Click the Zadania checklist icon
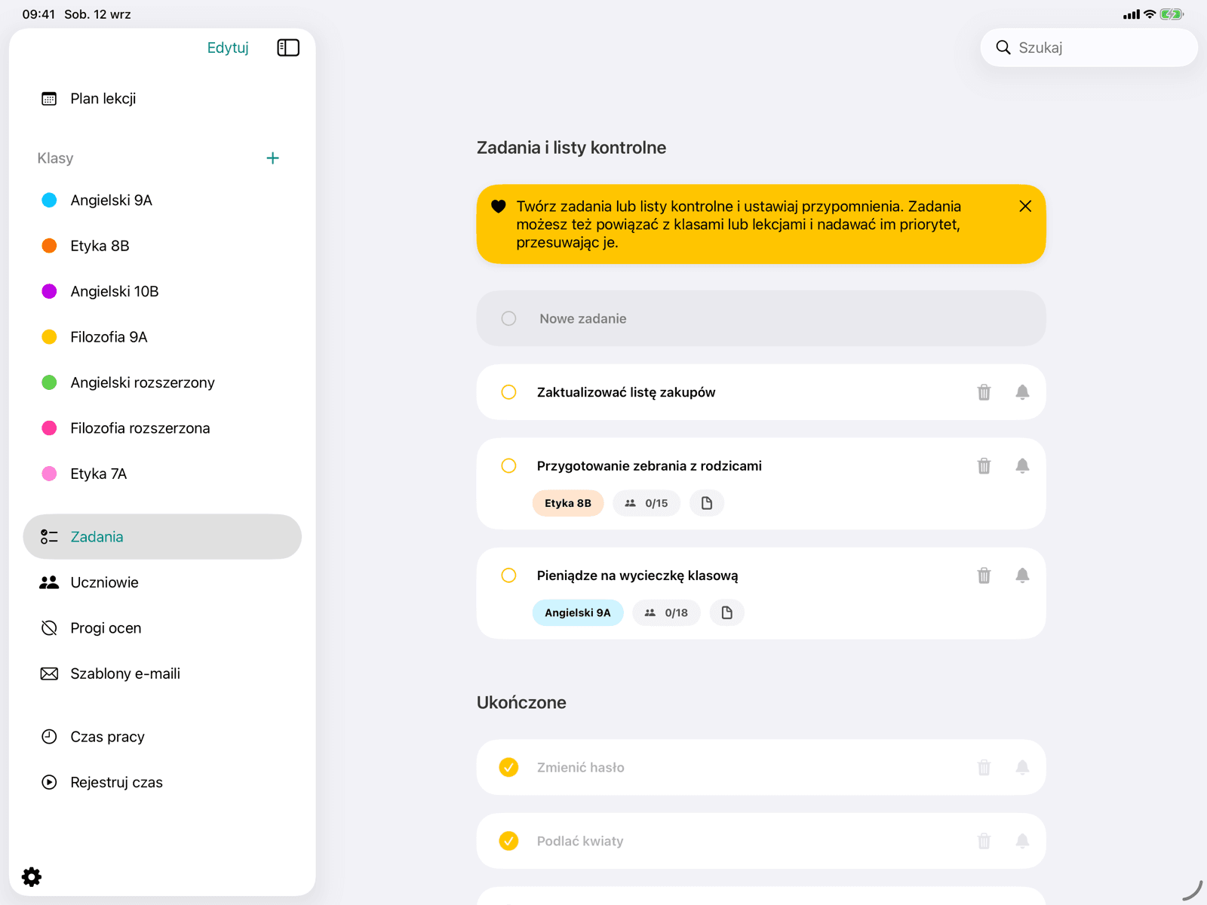 (49, 537)
